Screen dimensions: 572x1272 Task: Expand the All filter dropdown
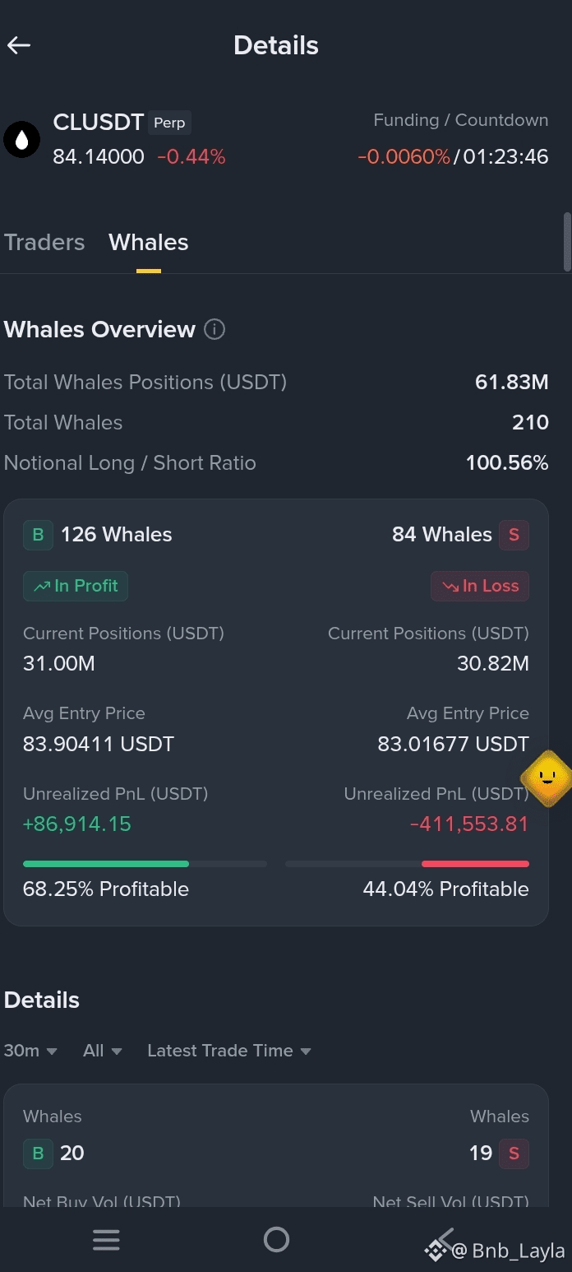103,1051
